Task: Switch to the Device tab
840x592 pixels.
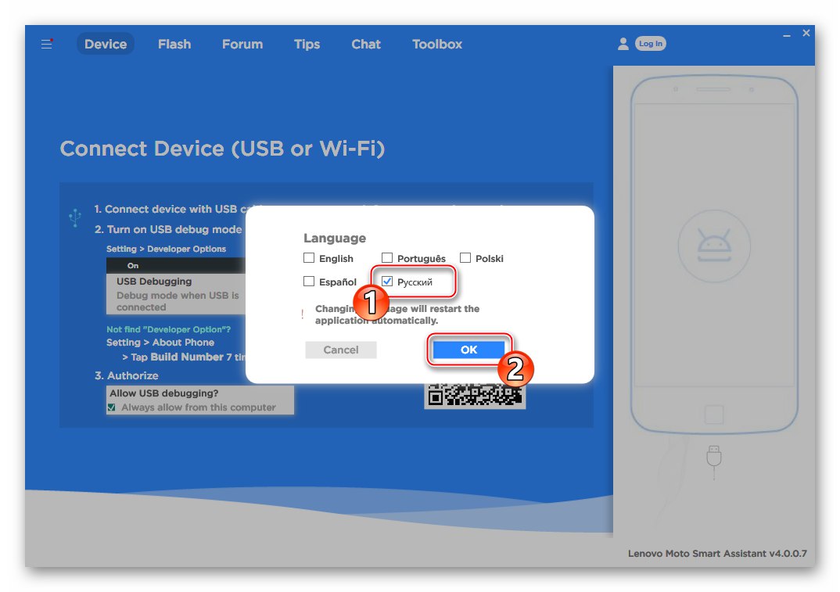Action: pos(106,44)
